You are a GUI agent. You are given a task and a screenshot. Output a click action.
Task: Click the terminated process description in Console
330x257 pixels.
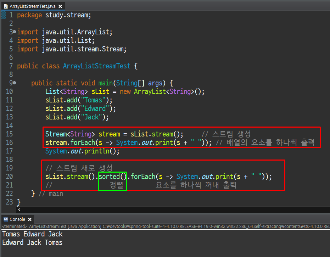pos(166,227)
